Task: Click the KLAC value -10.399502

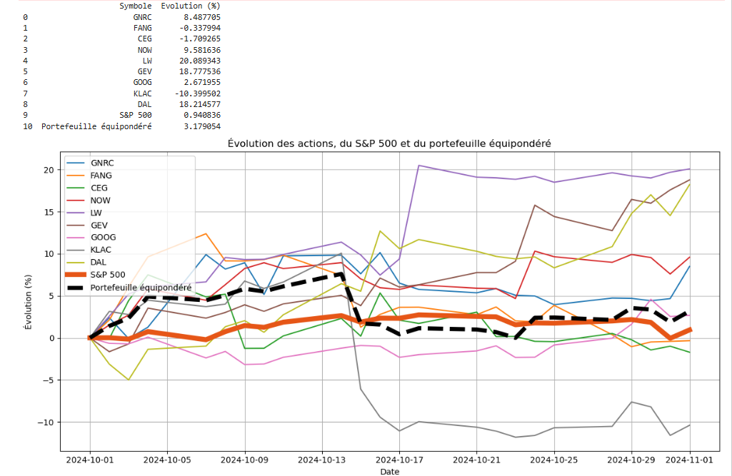Action: 198,93
